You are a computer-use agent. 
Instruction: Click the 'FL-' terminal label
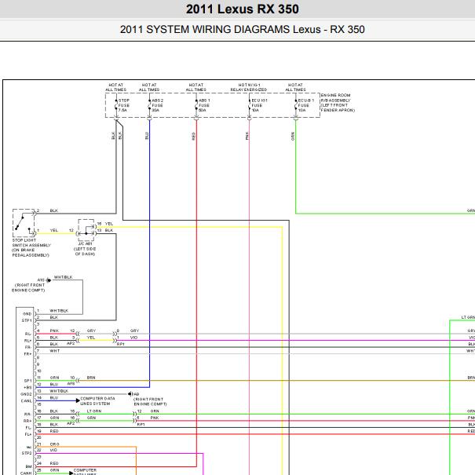(x=27, y=428)
